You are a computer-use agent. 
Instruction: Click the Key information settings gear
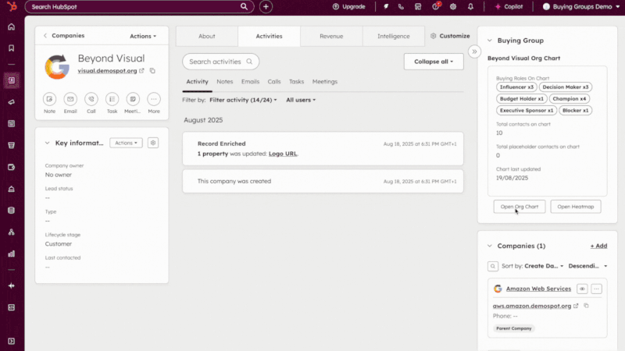point(153,143)
